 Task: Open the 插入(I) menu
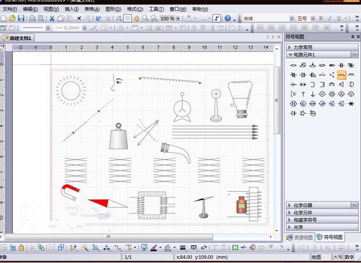coord(71,9)
